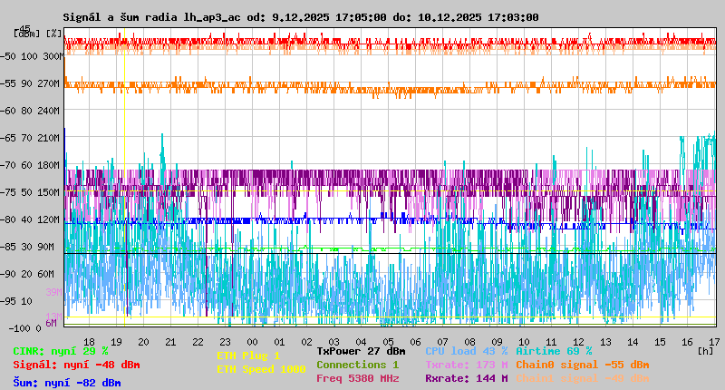
Task: Click the Connections 1 legend entry
Action: click(357, 365)
